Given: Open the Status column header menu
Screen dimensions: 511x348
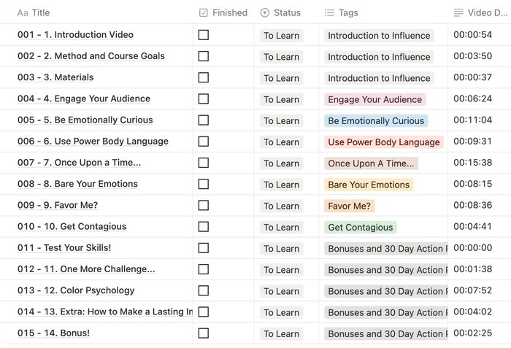Looking at the screenshot, I should (x=287, y=12).
